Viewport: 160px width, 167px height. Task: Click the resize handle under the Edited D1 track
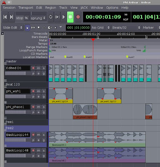pos(5,80)
